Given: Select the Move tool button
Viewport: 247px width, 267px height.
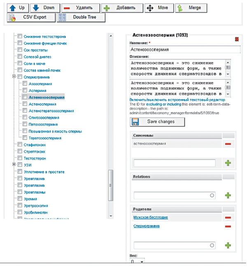Looking at the screenshot, I should (159, 8).
